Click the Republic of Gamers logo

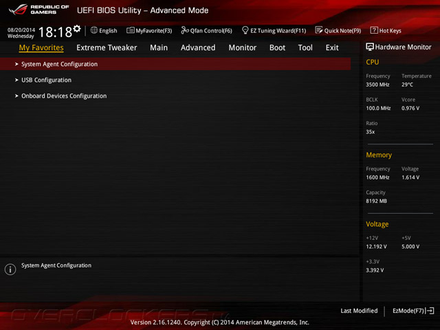tap(38, 10)
